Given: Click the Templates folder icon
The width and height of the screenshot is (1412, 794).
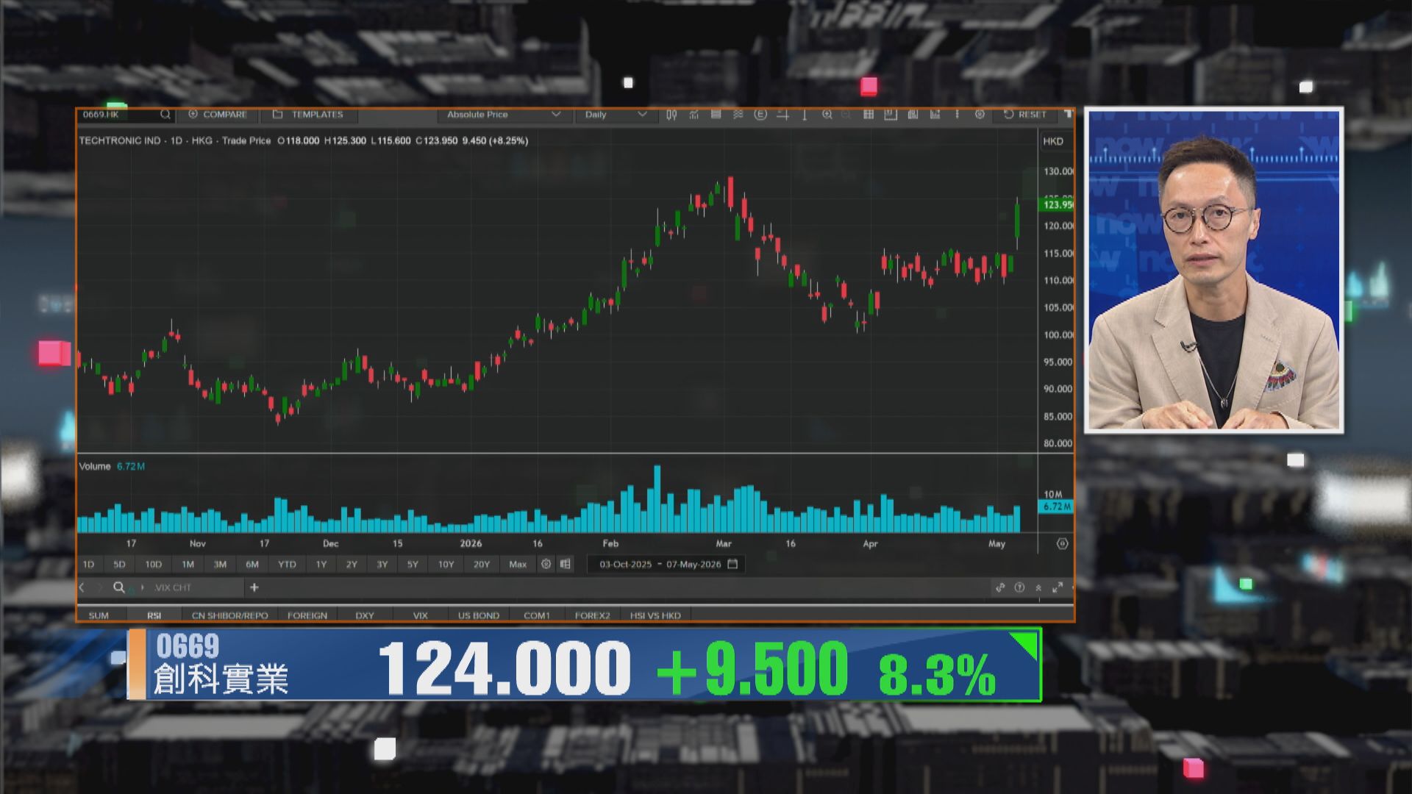Looking at the screenshot, I should [x=277, y=115].
